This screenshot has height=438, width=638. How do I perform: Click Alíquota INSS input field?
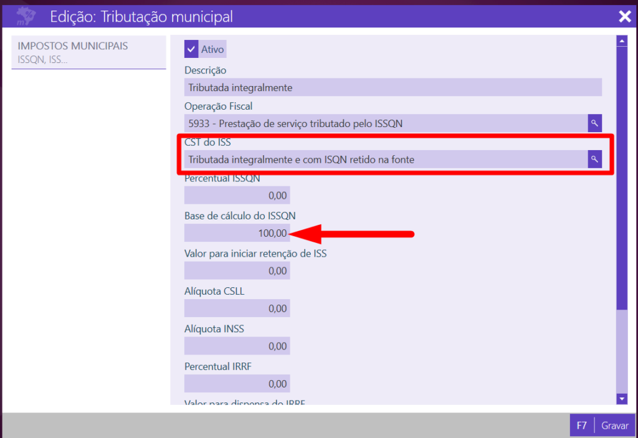(x=237, y=346)
